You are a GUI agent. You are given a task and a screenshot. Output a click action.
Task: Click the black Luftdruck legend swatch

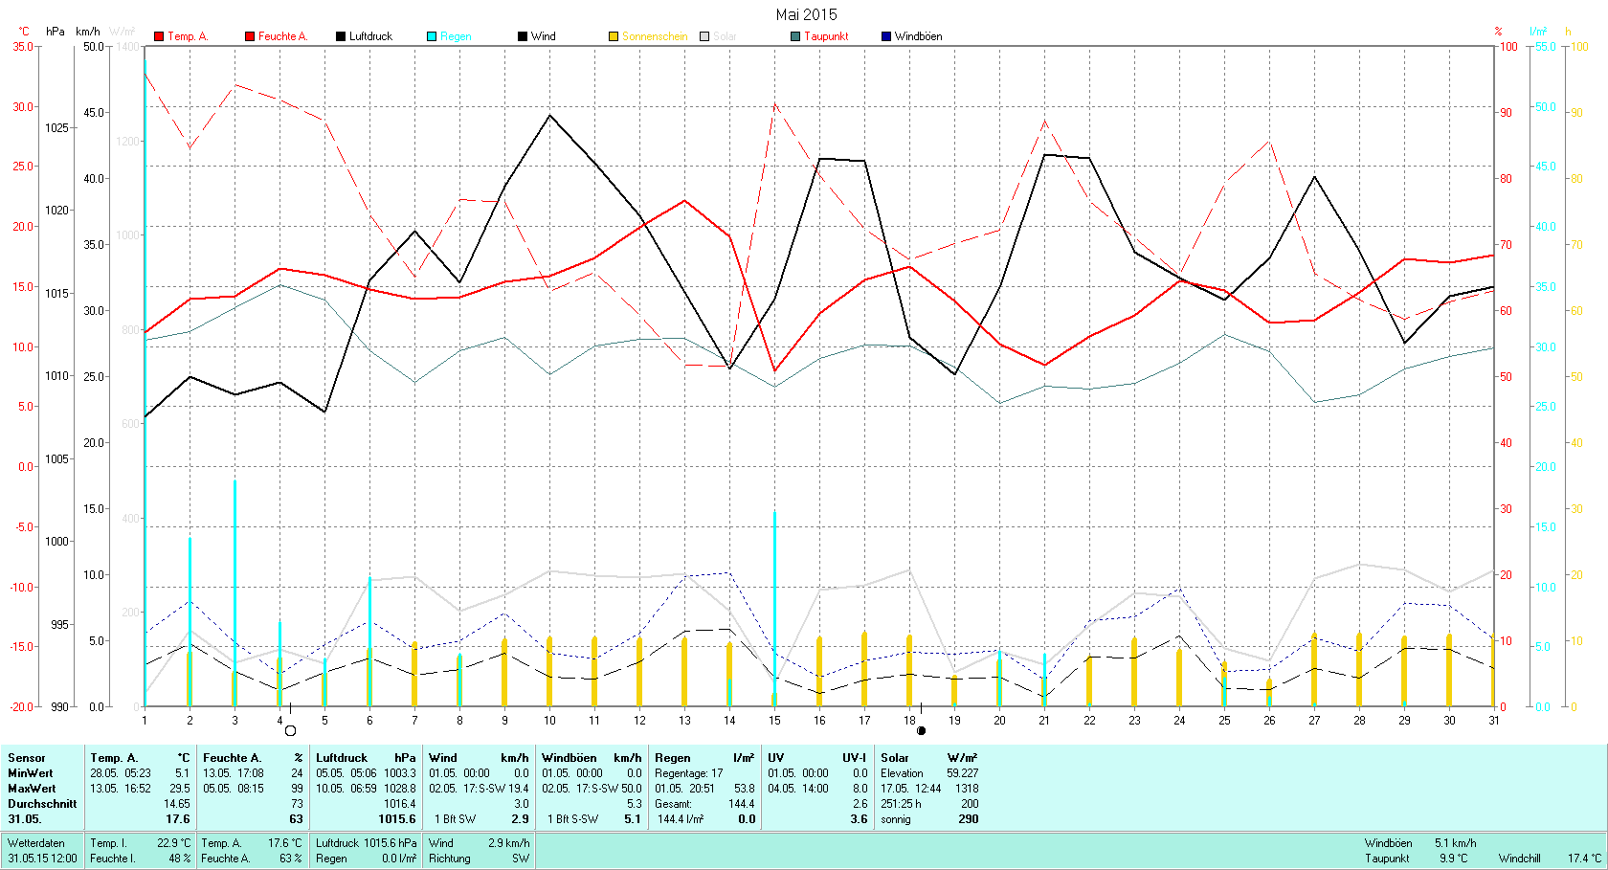(341, 36)
